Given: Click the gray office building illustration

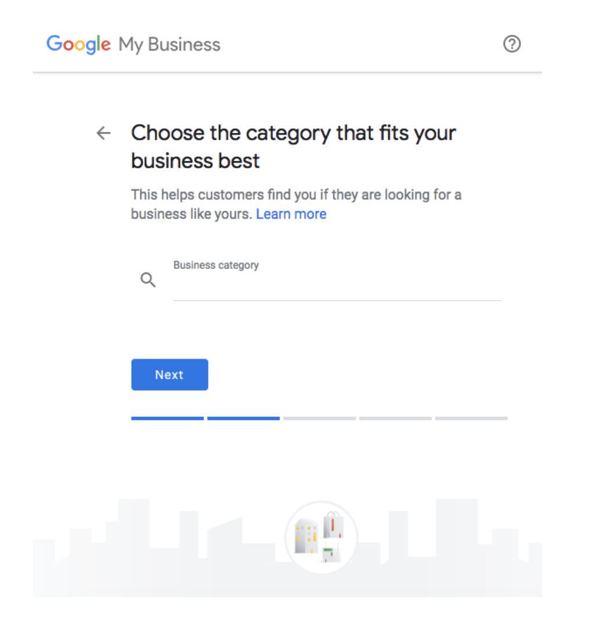Looking at the screenshot, I should click(306, 536).
